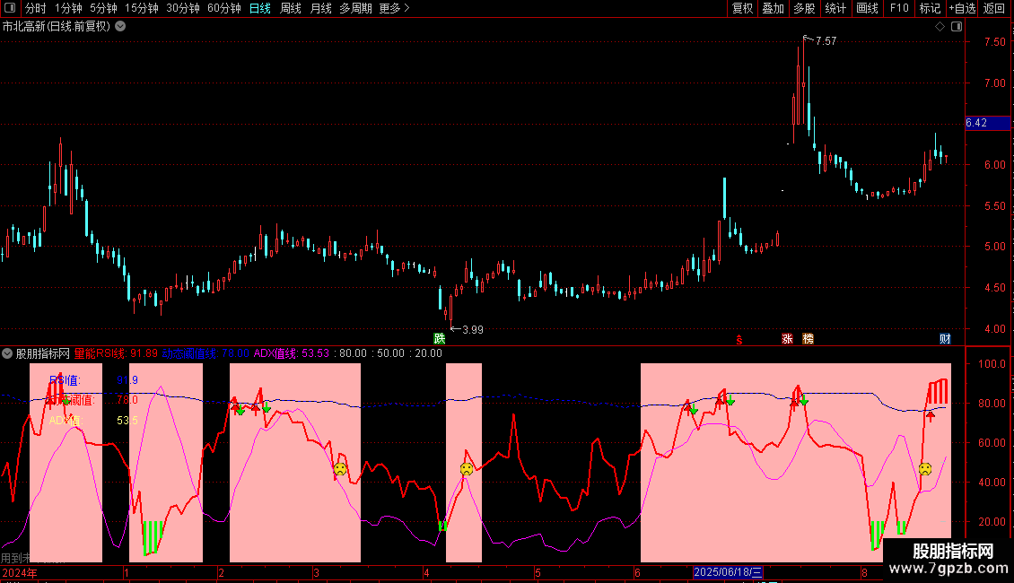Click the sad face icon near month 3
Viewport: 1014px width, 583px height.
(x=340, y=469)
